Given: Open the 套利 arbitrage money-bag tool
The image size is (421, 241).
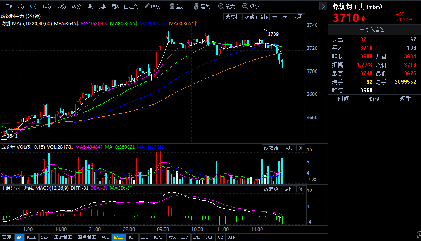Looking at the screenshot, I should [202, 6].
